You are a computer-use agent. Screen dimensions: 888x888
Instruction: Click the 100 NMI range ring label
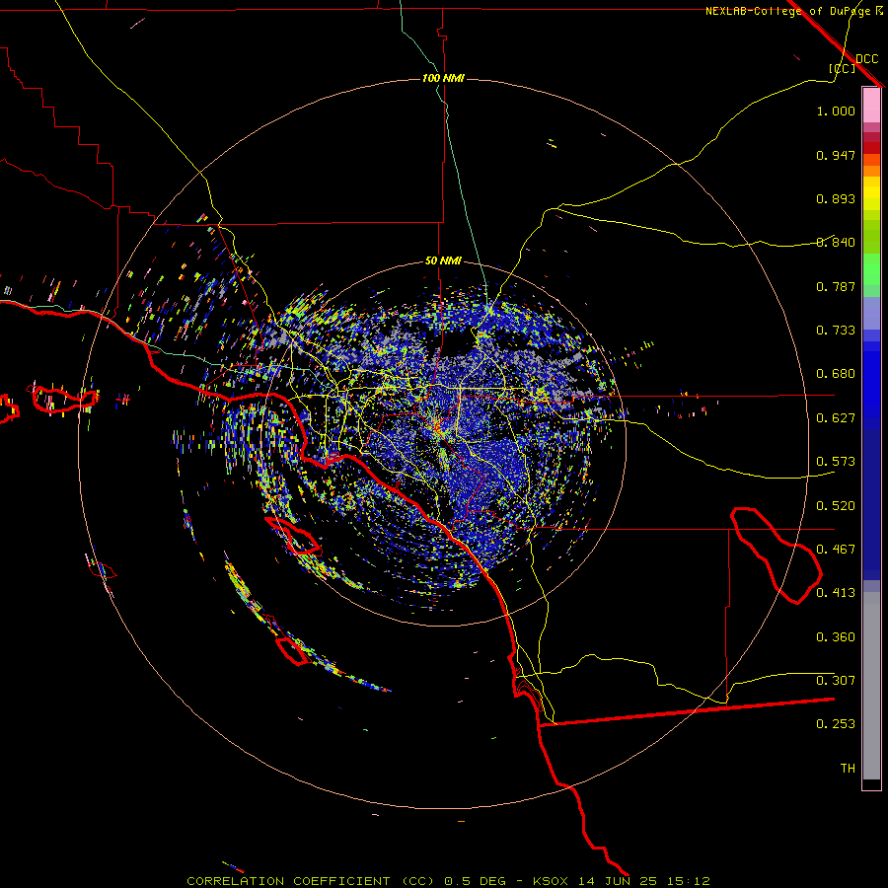(x=443, y=78)
